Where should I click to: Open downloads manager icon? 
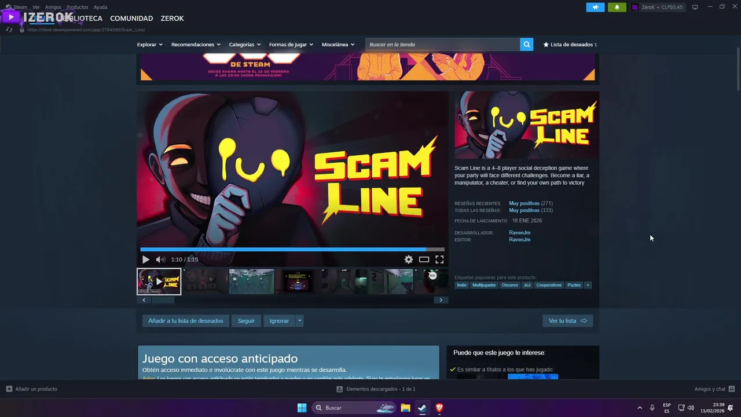tap(340, 389)
